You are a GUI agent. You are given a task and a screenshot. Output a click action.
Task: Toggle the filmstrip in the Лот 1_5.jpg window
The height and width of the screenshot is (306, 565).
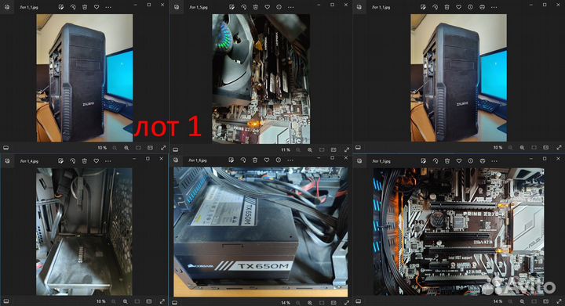coord(176,149)
